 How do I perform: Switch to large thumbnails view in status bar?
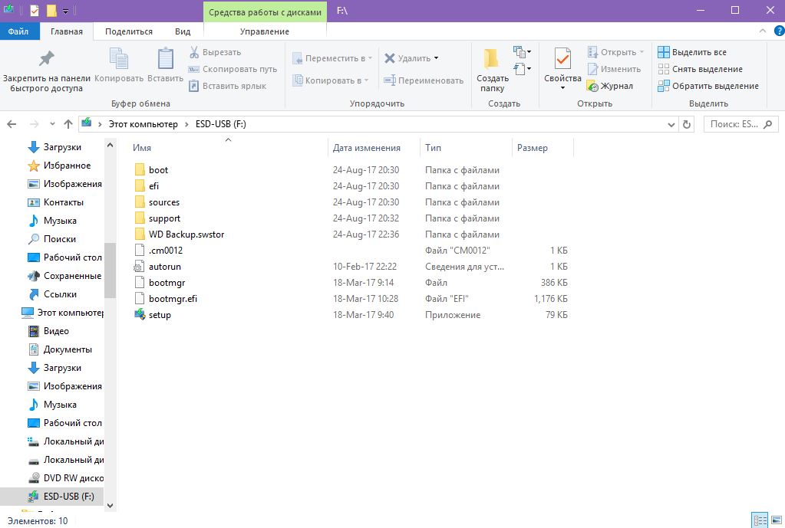[776, 520]
